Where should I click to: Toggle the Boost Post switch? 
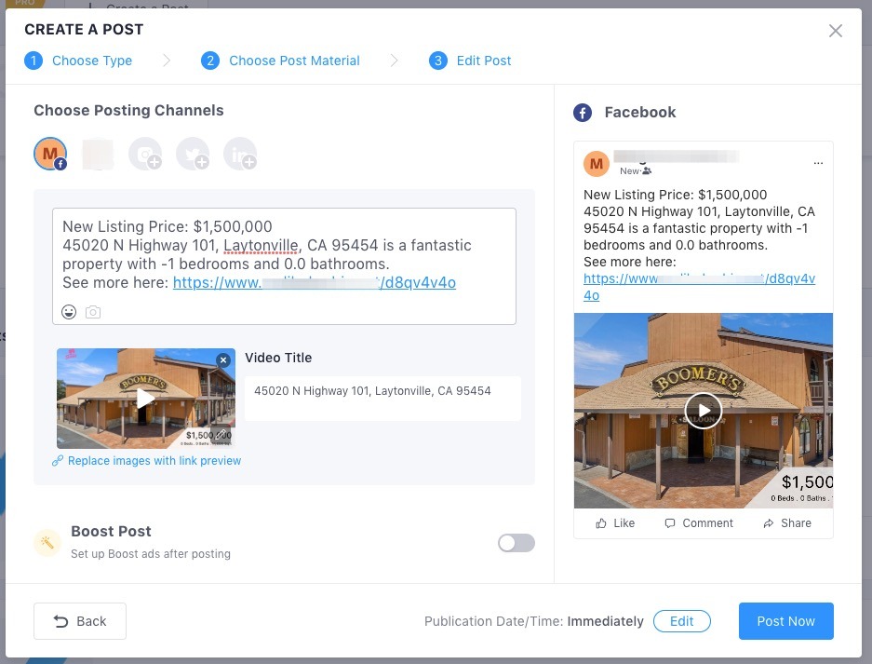tap(516, 543)
